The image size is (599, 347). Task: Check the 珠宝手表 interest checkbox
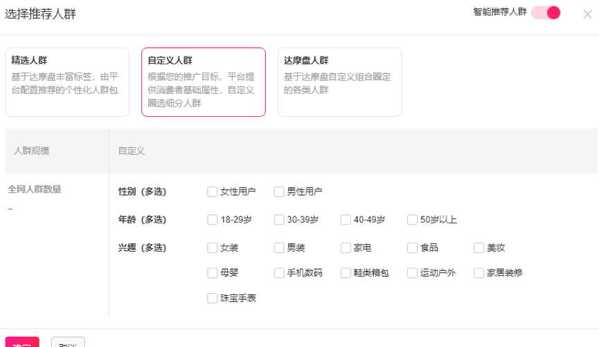pos(213,298)
